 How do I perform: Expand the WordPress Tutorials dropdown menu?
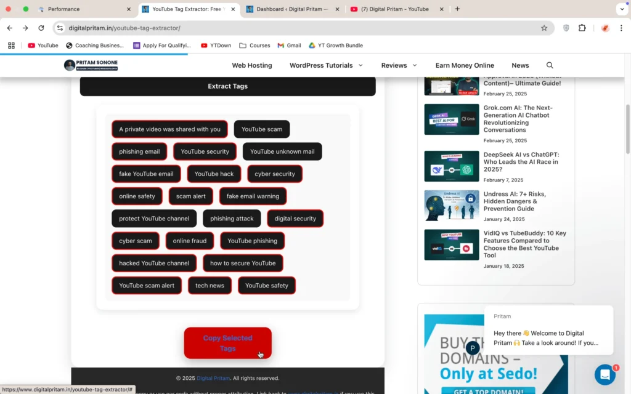[326, 65]
